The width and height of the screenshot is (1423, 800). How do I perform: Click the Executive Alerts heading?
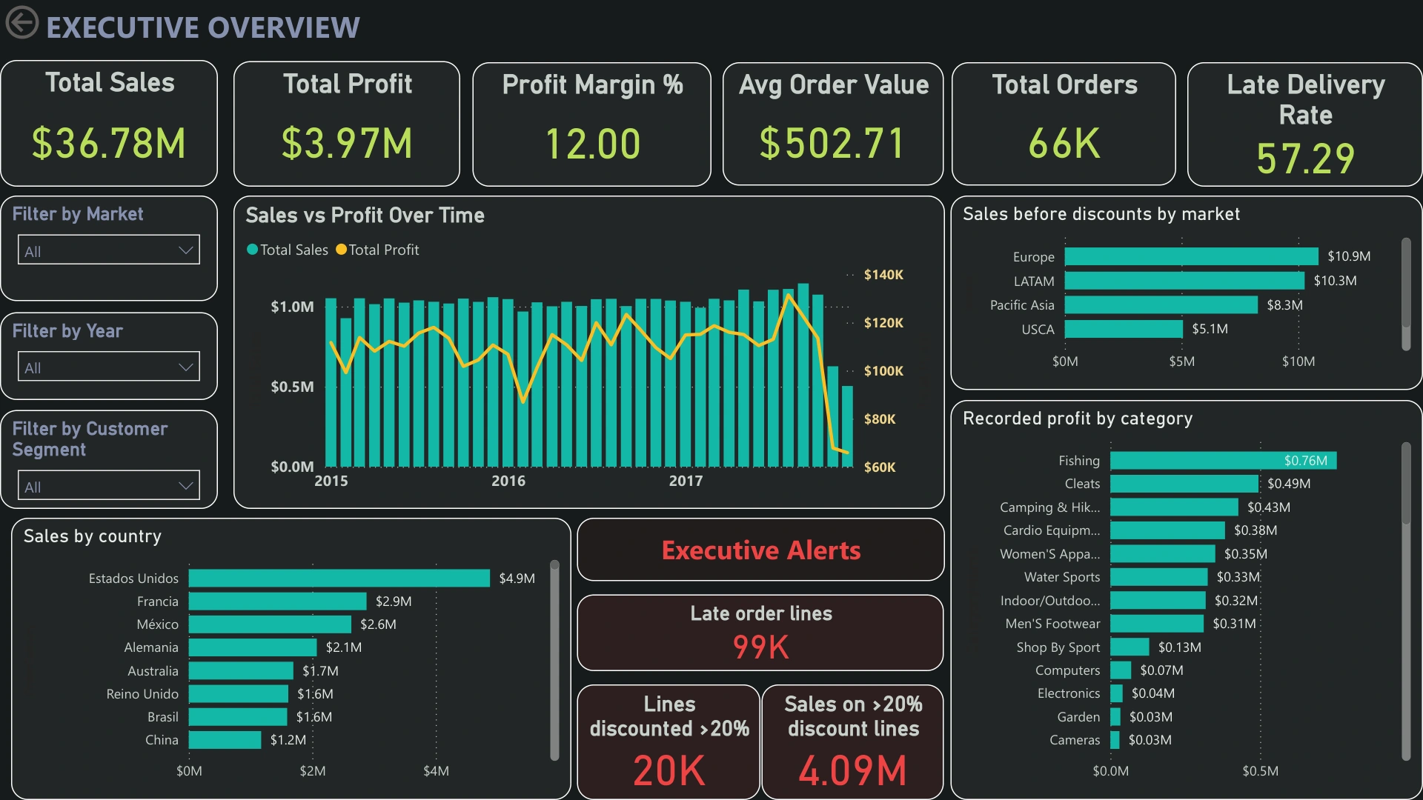[761, 550]
